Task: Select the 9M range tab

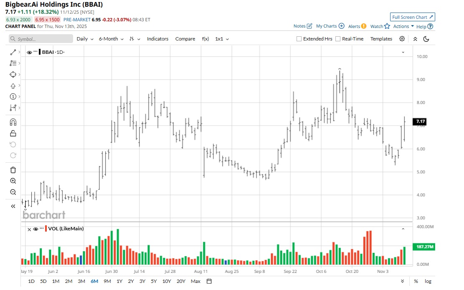Action: tap(107, 281)
